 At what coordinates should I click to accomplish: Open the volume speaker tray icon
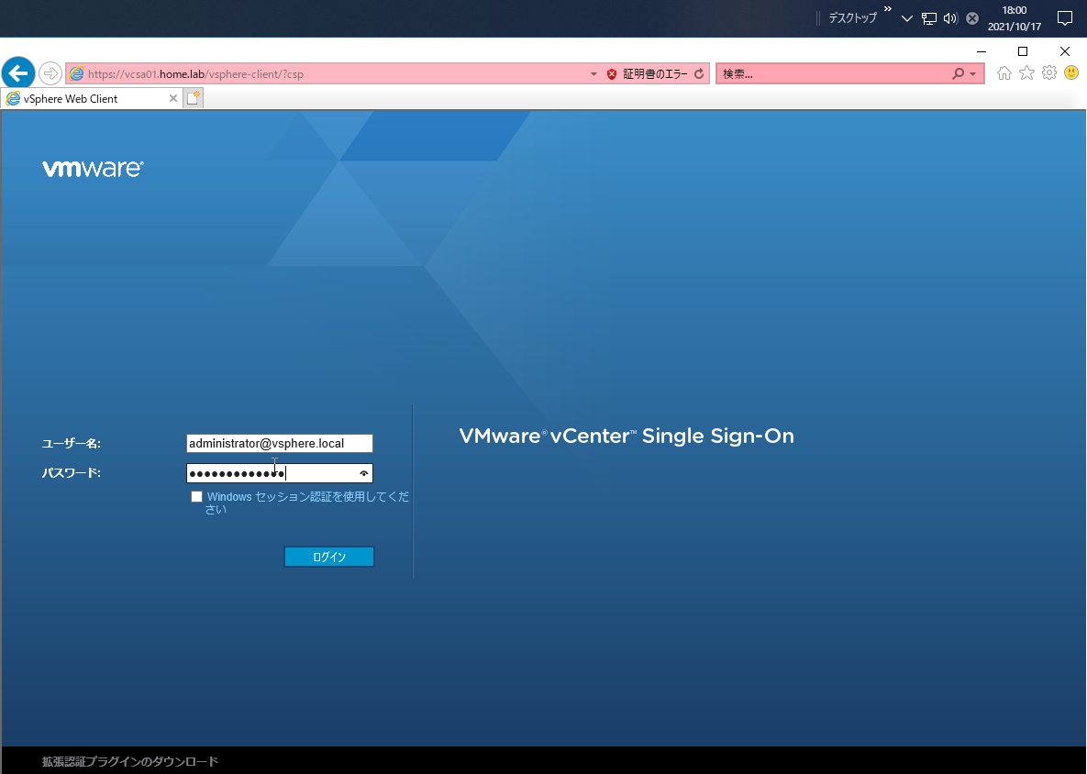coord(950,18)
